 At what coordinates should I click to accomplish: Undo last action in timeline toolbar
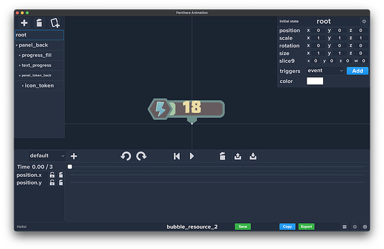pos(126,156)
